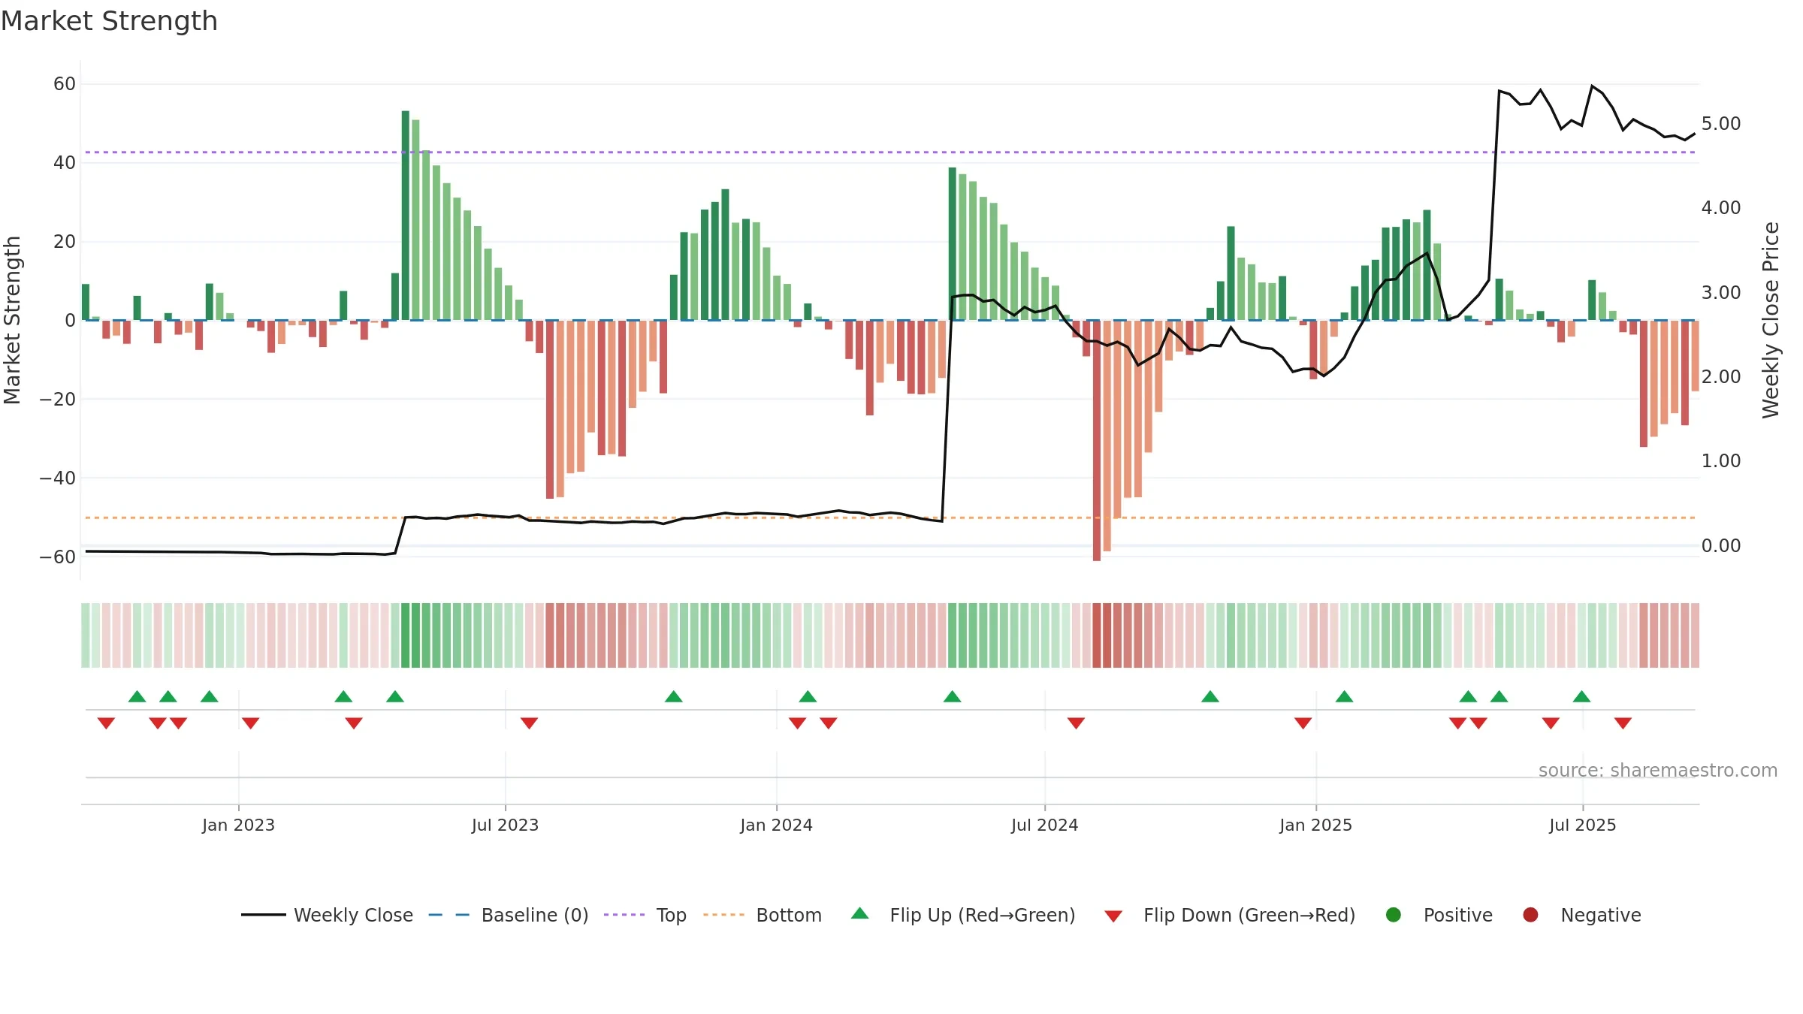Click the Weekly Close legend entry
This screenshot has height=1014, width=1803.
click(328, 915)
